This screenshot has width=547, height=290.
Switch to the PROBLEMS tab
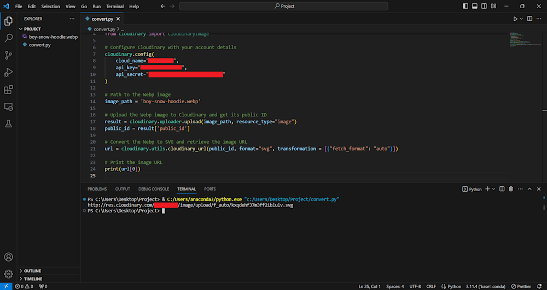[97, 189]
